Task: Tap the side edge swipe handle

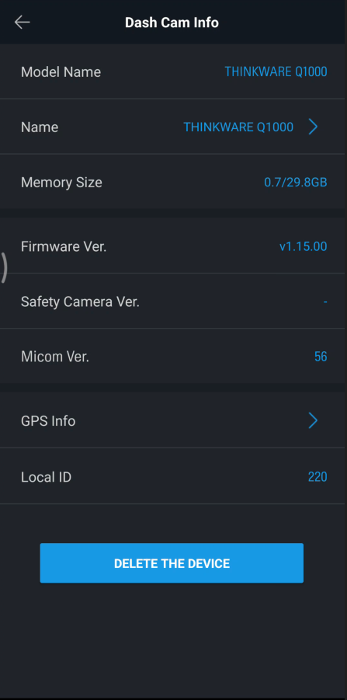Action: 4,267
